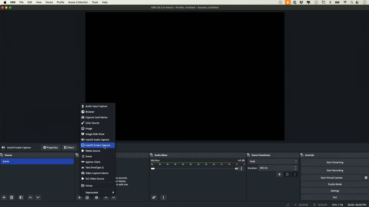
Task: Decrease transition duration stepper down
Action: point(296,170)
